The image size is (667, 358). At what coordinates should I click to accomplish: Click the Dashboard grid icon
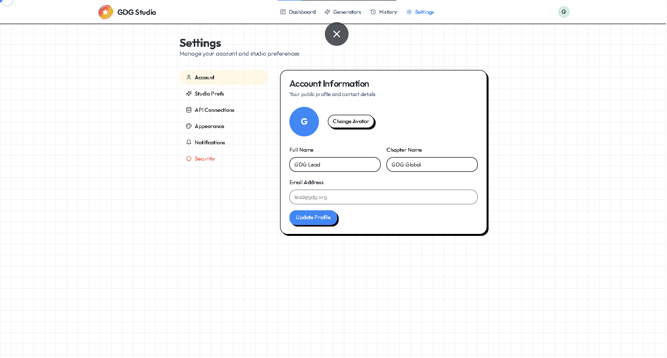pyautogui.click(x=282, y=11)
